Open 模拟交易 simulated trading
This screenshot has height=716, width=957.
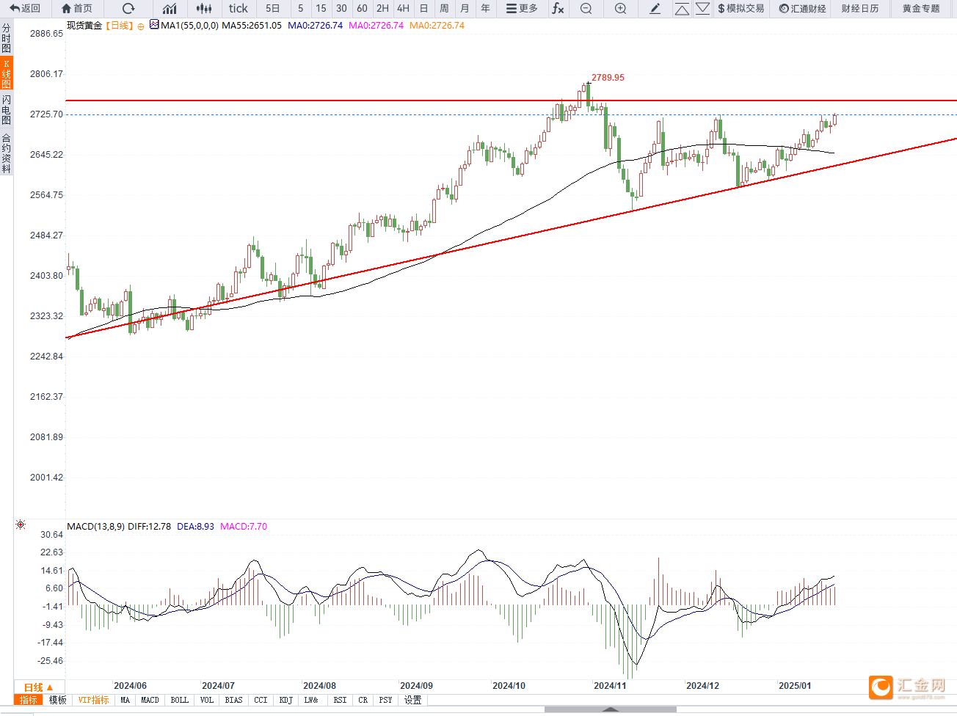point(741,9)
